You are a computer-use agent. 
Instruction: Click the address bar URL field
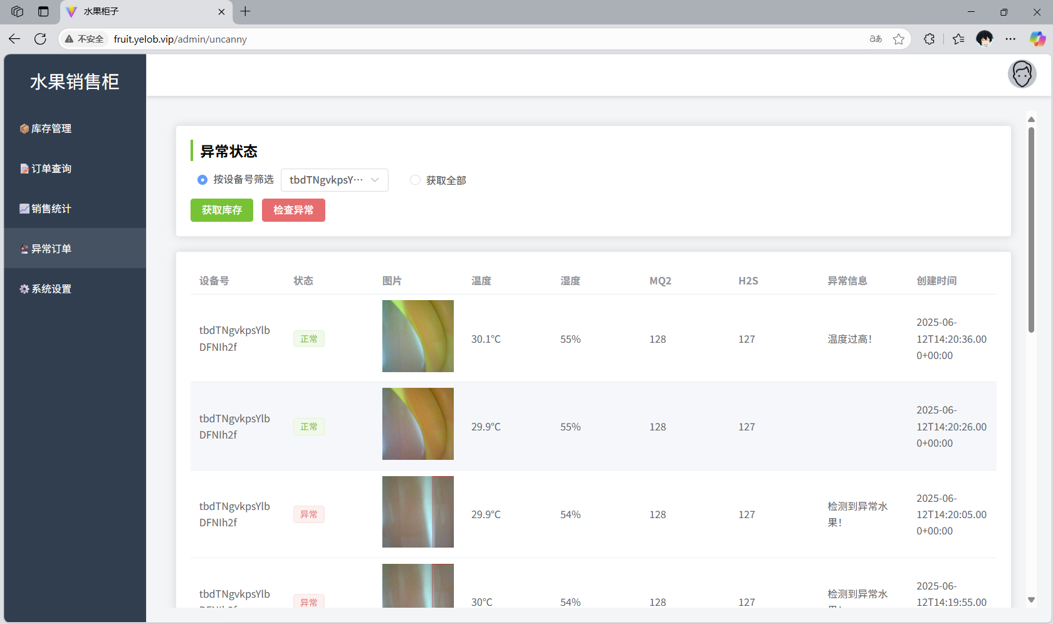tap(439, 39)
